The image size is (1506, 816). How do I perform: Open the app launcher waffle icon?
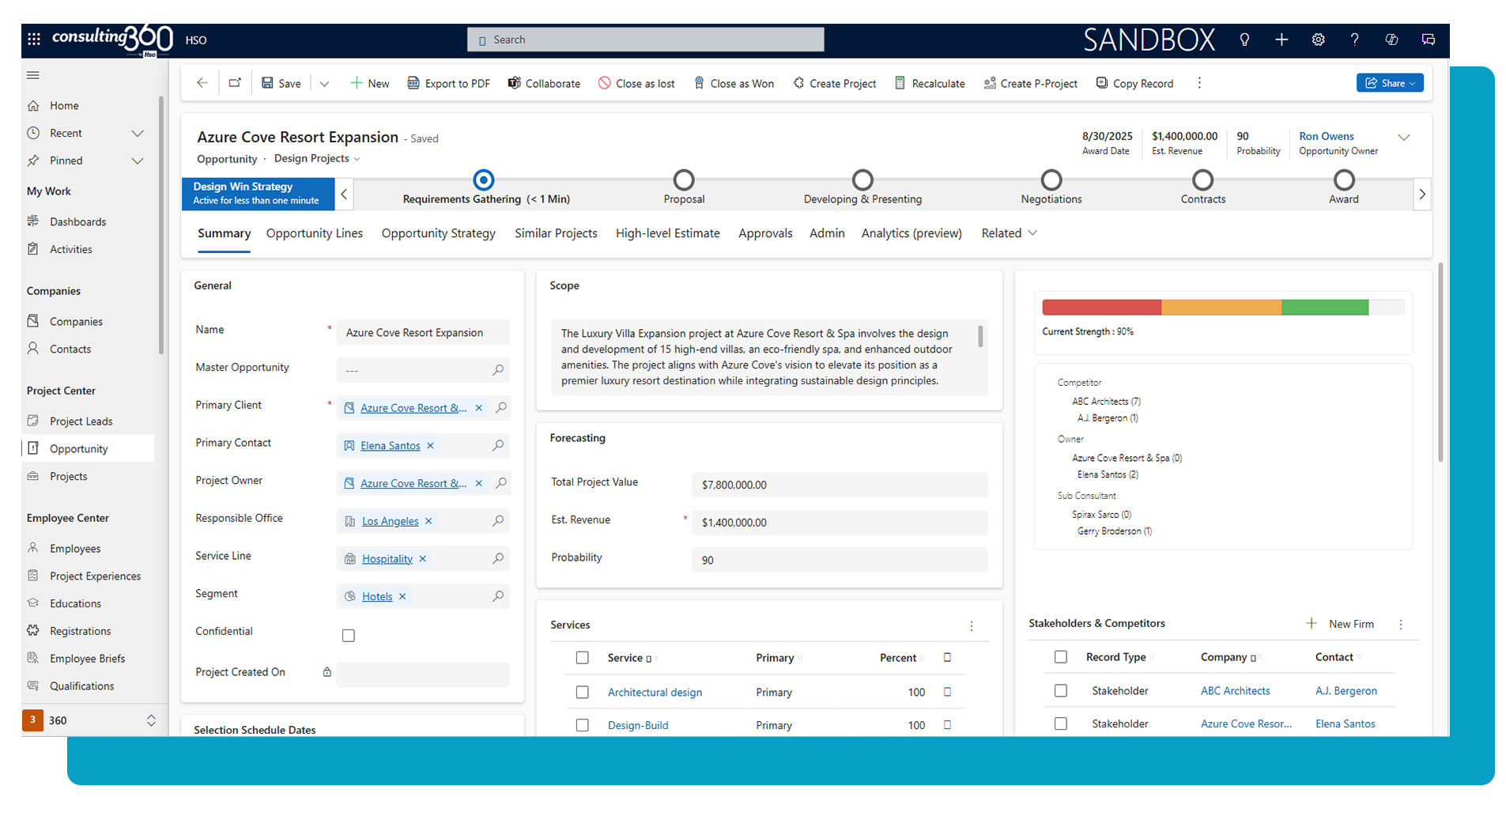(x=34, y=40)
